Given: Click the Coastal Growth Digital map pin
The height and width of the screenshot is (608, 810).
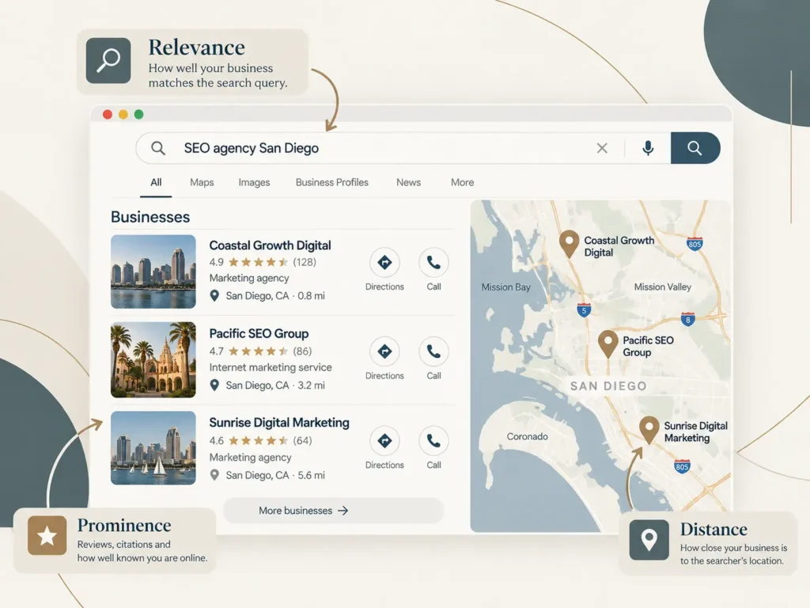Looking at the screenshot, I should pos(569,244).
